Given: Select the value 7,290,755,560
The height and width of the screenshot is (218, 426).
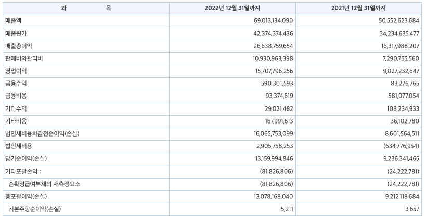Looking at the screenshot, I should coord(401,58).
